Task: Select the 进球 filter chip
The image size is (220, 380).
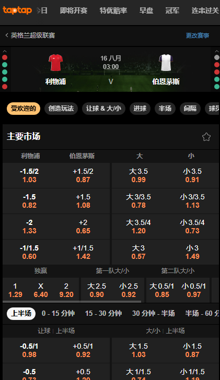Action: (x=140, y=109)
